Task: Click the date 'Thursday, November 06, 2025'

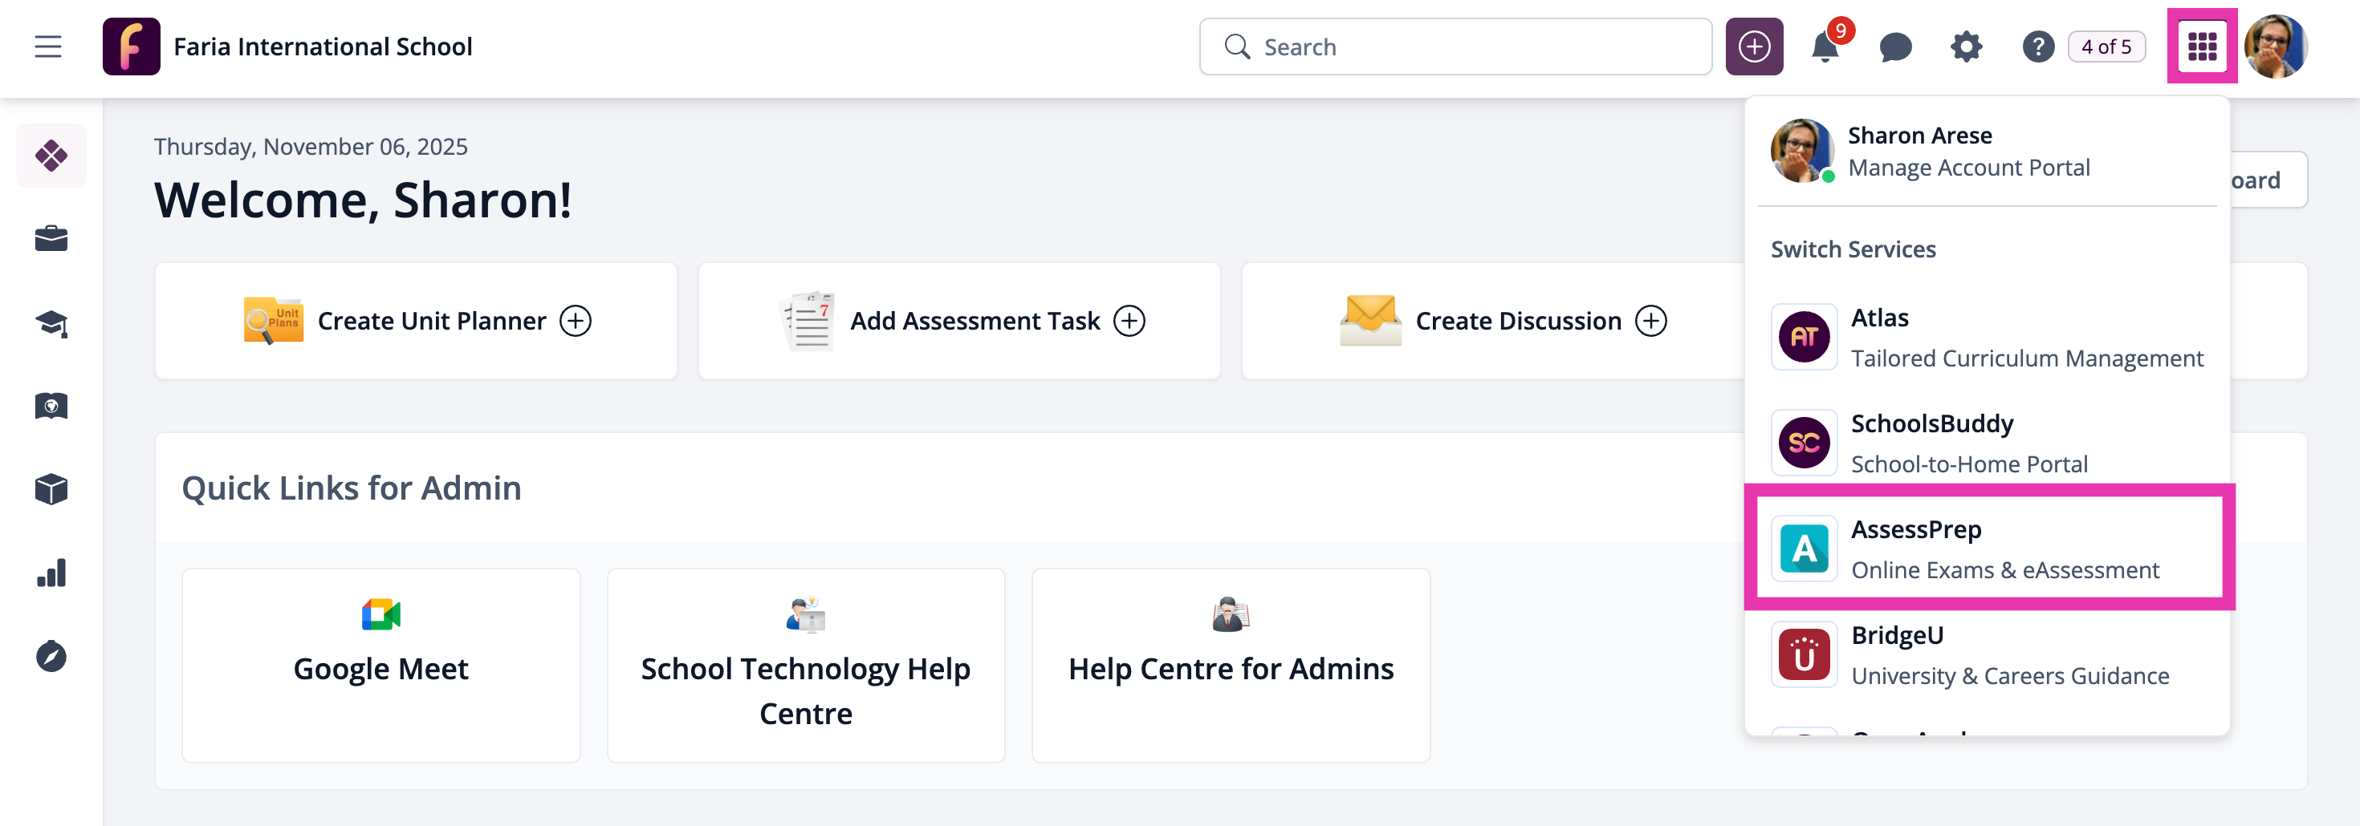Action: click(311, 147)
